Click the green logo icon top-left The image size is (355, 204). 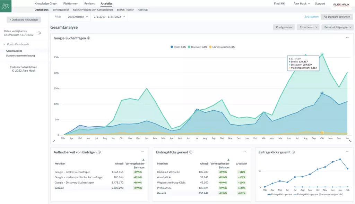(6, 6)
